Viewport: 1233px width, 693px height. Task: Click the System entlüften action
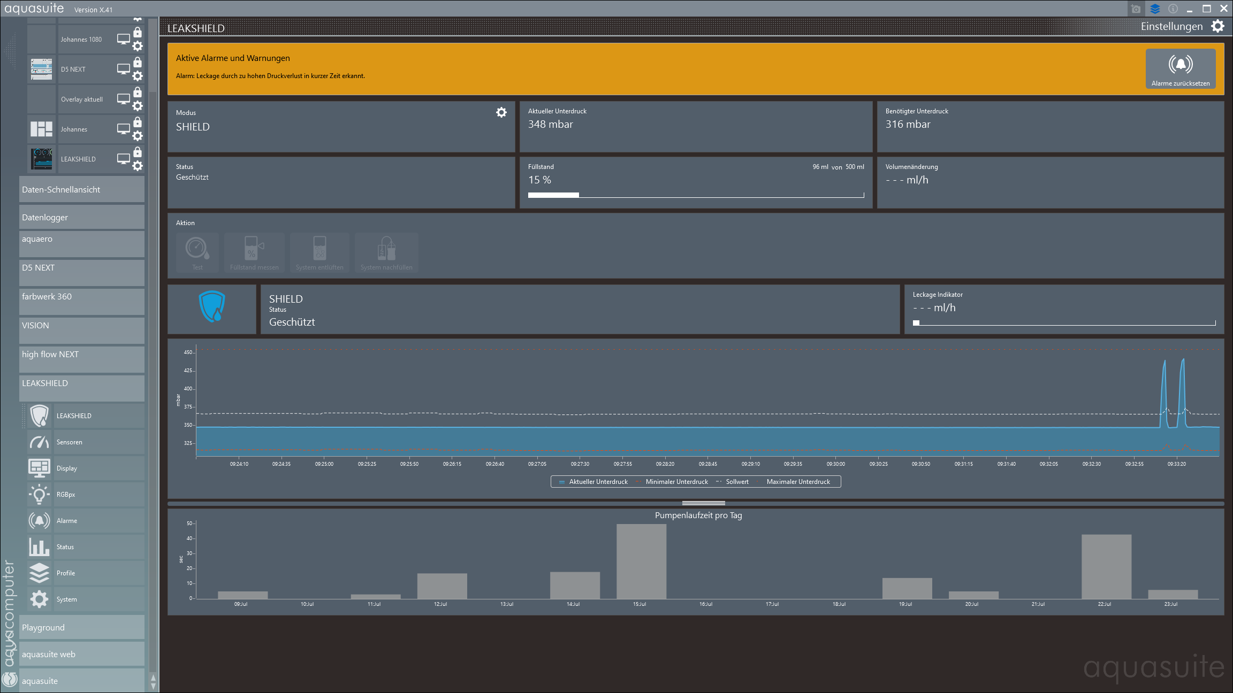coord(319,252)
